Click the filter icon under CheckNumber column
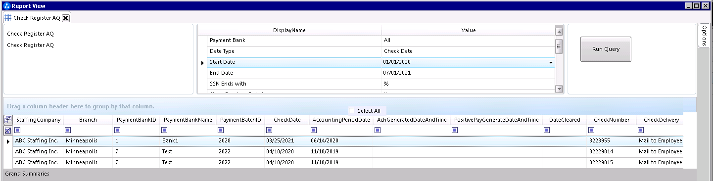The width and height of the screenshot is (713, 182). tap(591, 130)
